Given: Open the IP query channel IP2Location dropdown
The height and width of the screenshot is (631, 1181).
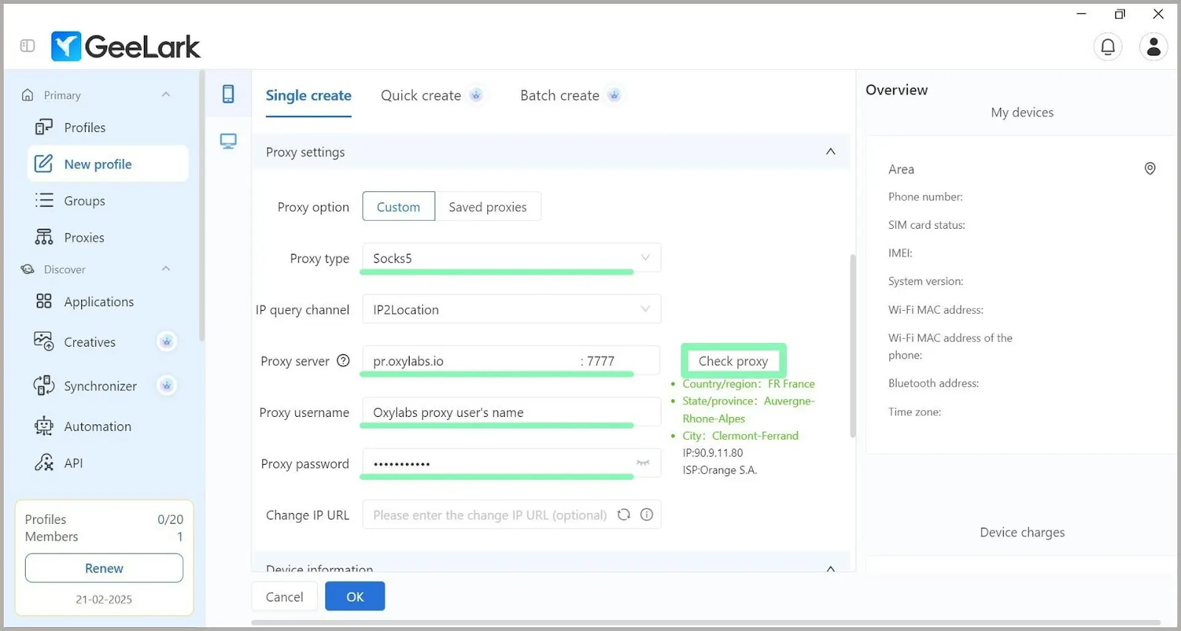Looking at the screenshot, I should click(512, 309).
